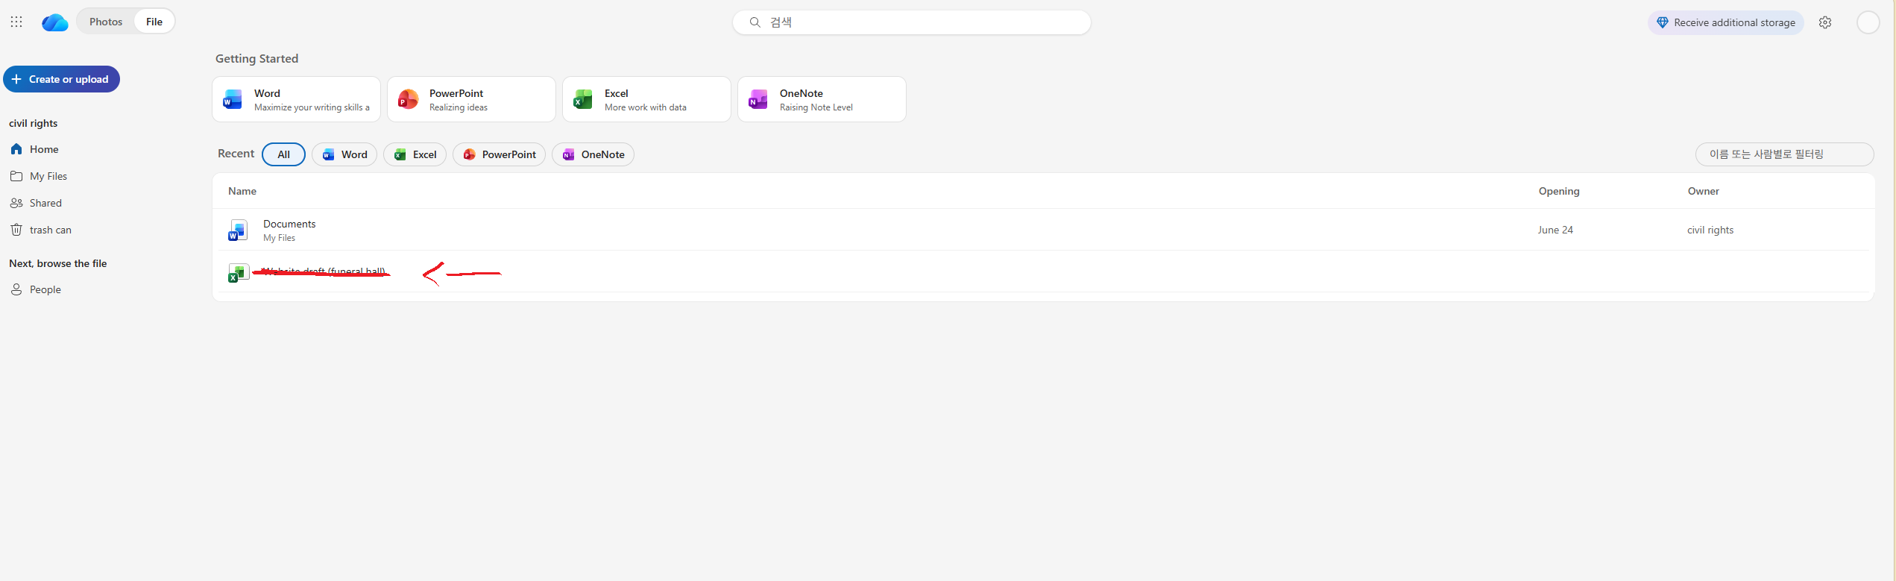Click the OneDrive cloud logo
Viewport: 1896px width, 581px height.
click(54, 22)
